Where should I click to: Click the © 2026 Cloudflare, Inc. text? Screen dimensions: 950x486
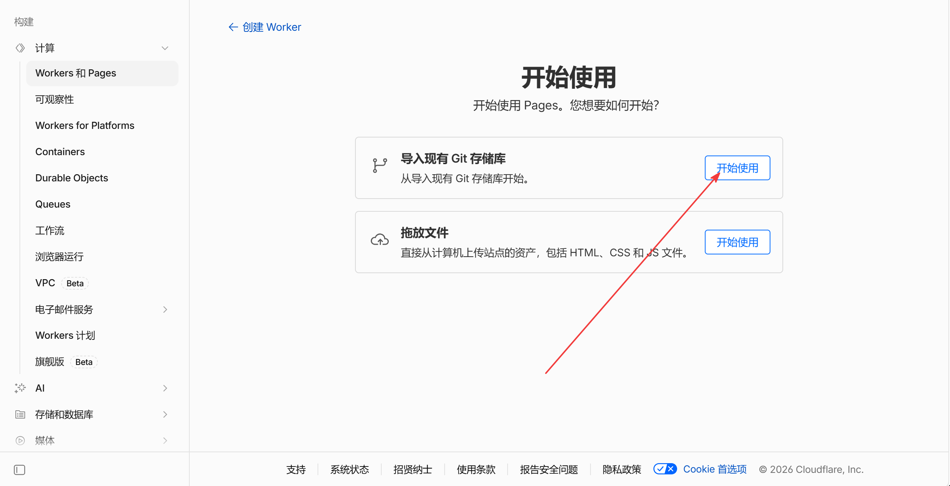coord(811,470)
